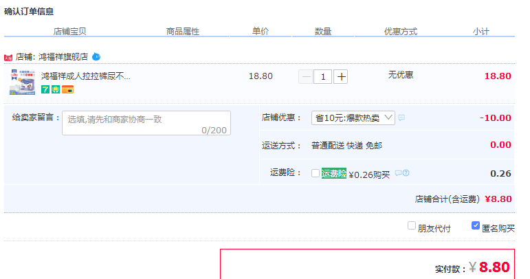This screenshot has width=530, height=279.
Task: Uncheck the 匿名购买 checkbox
Action: coord(475,225)
